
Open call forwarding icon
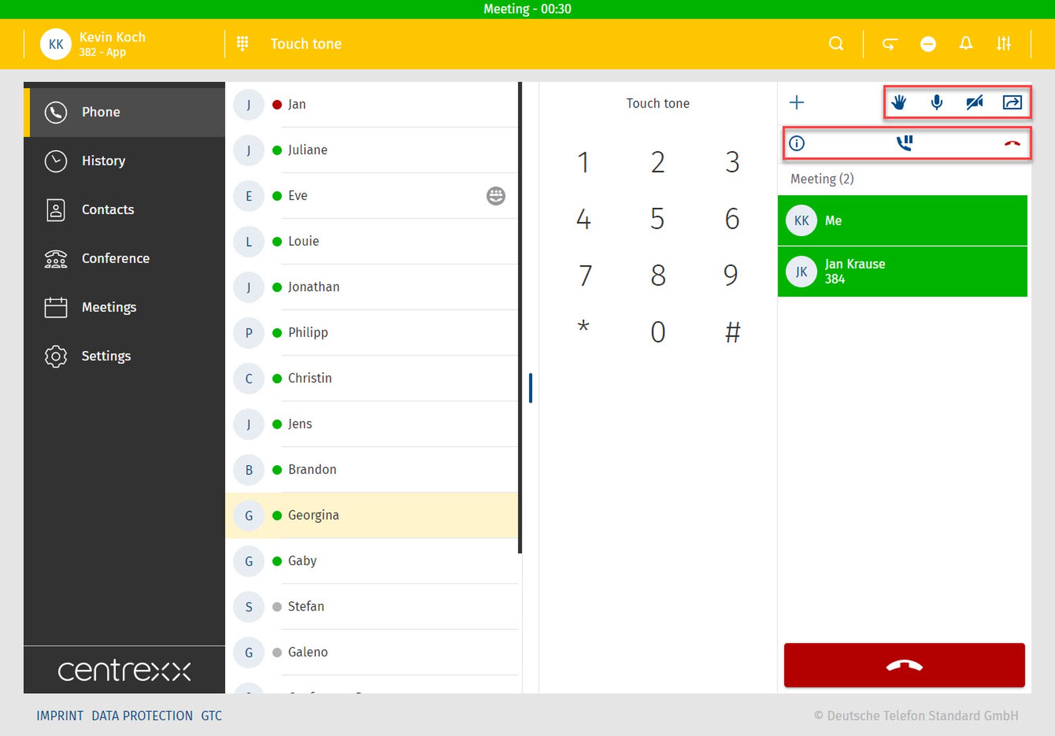click(890, 44)
